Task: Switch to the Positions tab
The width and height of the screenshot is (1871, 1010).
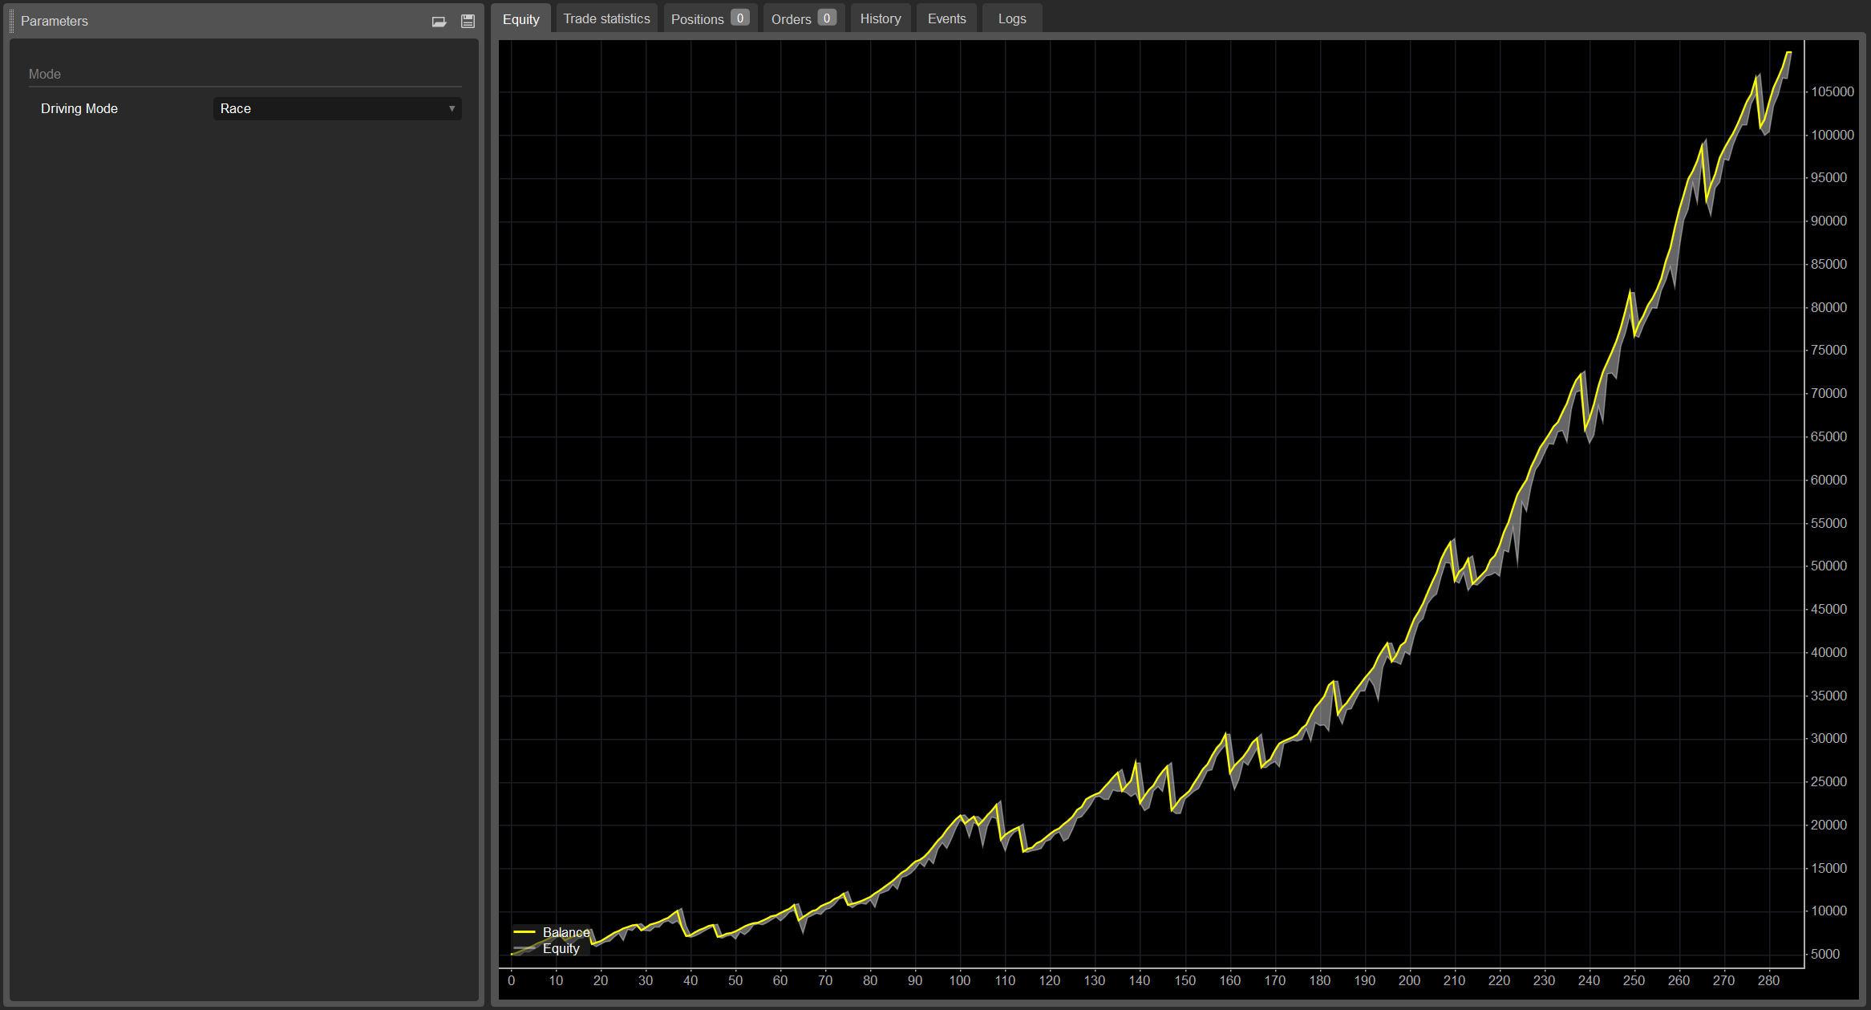Action: click(709, 18)
